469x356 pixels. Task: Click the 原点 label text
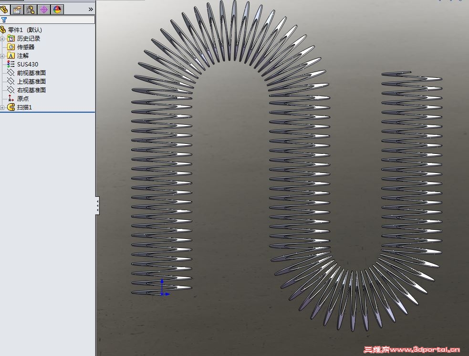[x=23, y=98]
